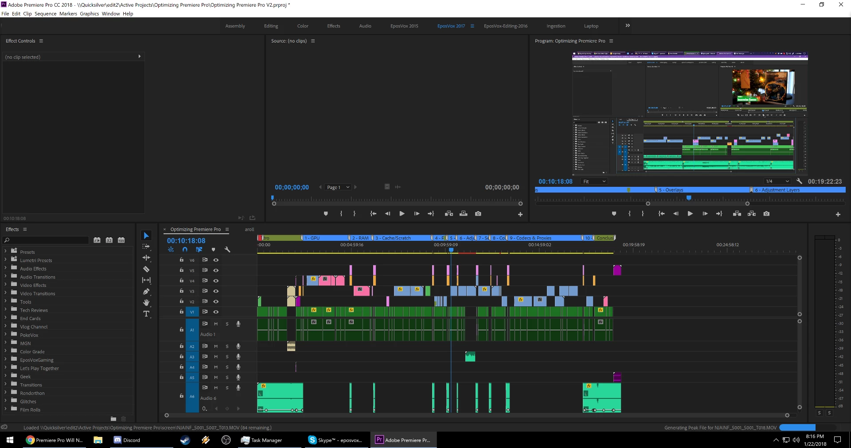The image size is (851, 448).
Task: Open Source monitor Page 1 dropdown
Action: tap(338, 187)
